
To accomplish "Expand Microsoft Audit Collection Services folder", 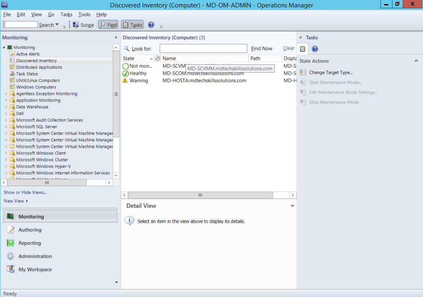I will [x=6, y=120].
